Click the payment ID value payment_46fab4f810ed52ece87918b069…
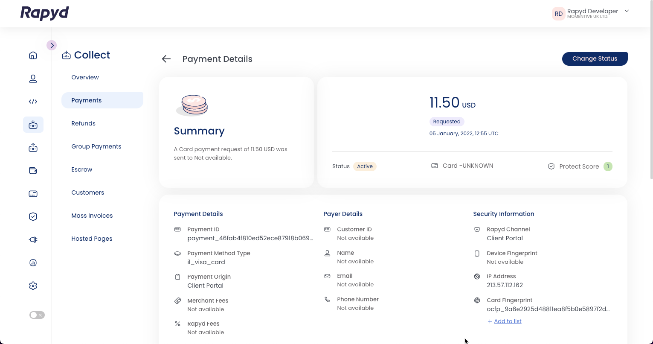This screenshot has width=653, height=344. coord(250,238)
